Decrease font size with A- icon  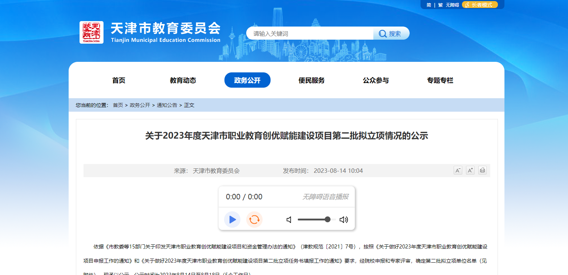pyautogui.click(x=458, y=170)
